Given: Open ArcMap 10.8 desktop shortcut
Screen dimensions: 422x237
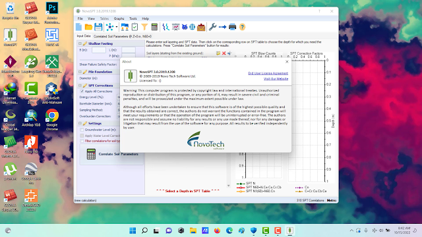Looking at the screenshot, I should (31, 118).
